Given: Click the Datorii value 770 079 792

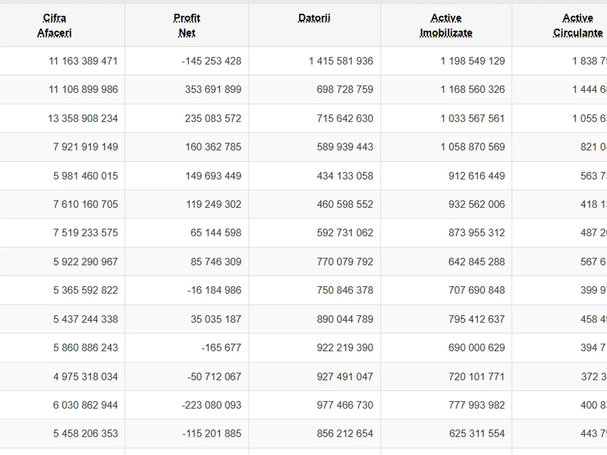Looking at the screenshot, I should point(345,262).
